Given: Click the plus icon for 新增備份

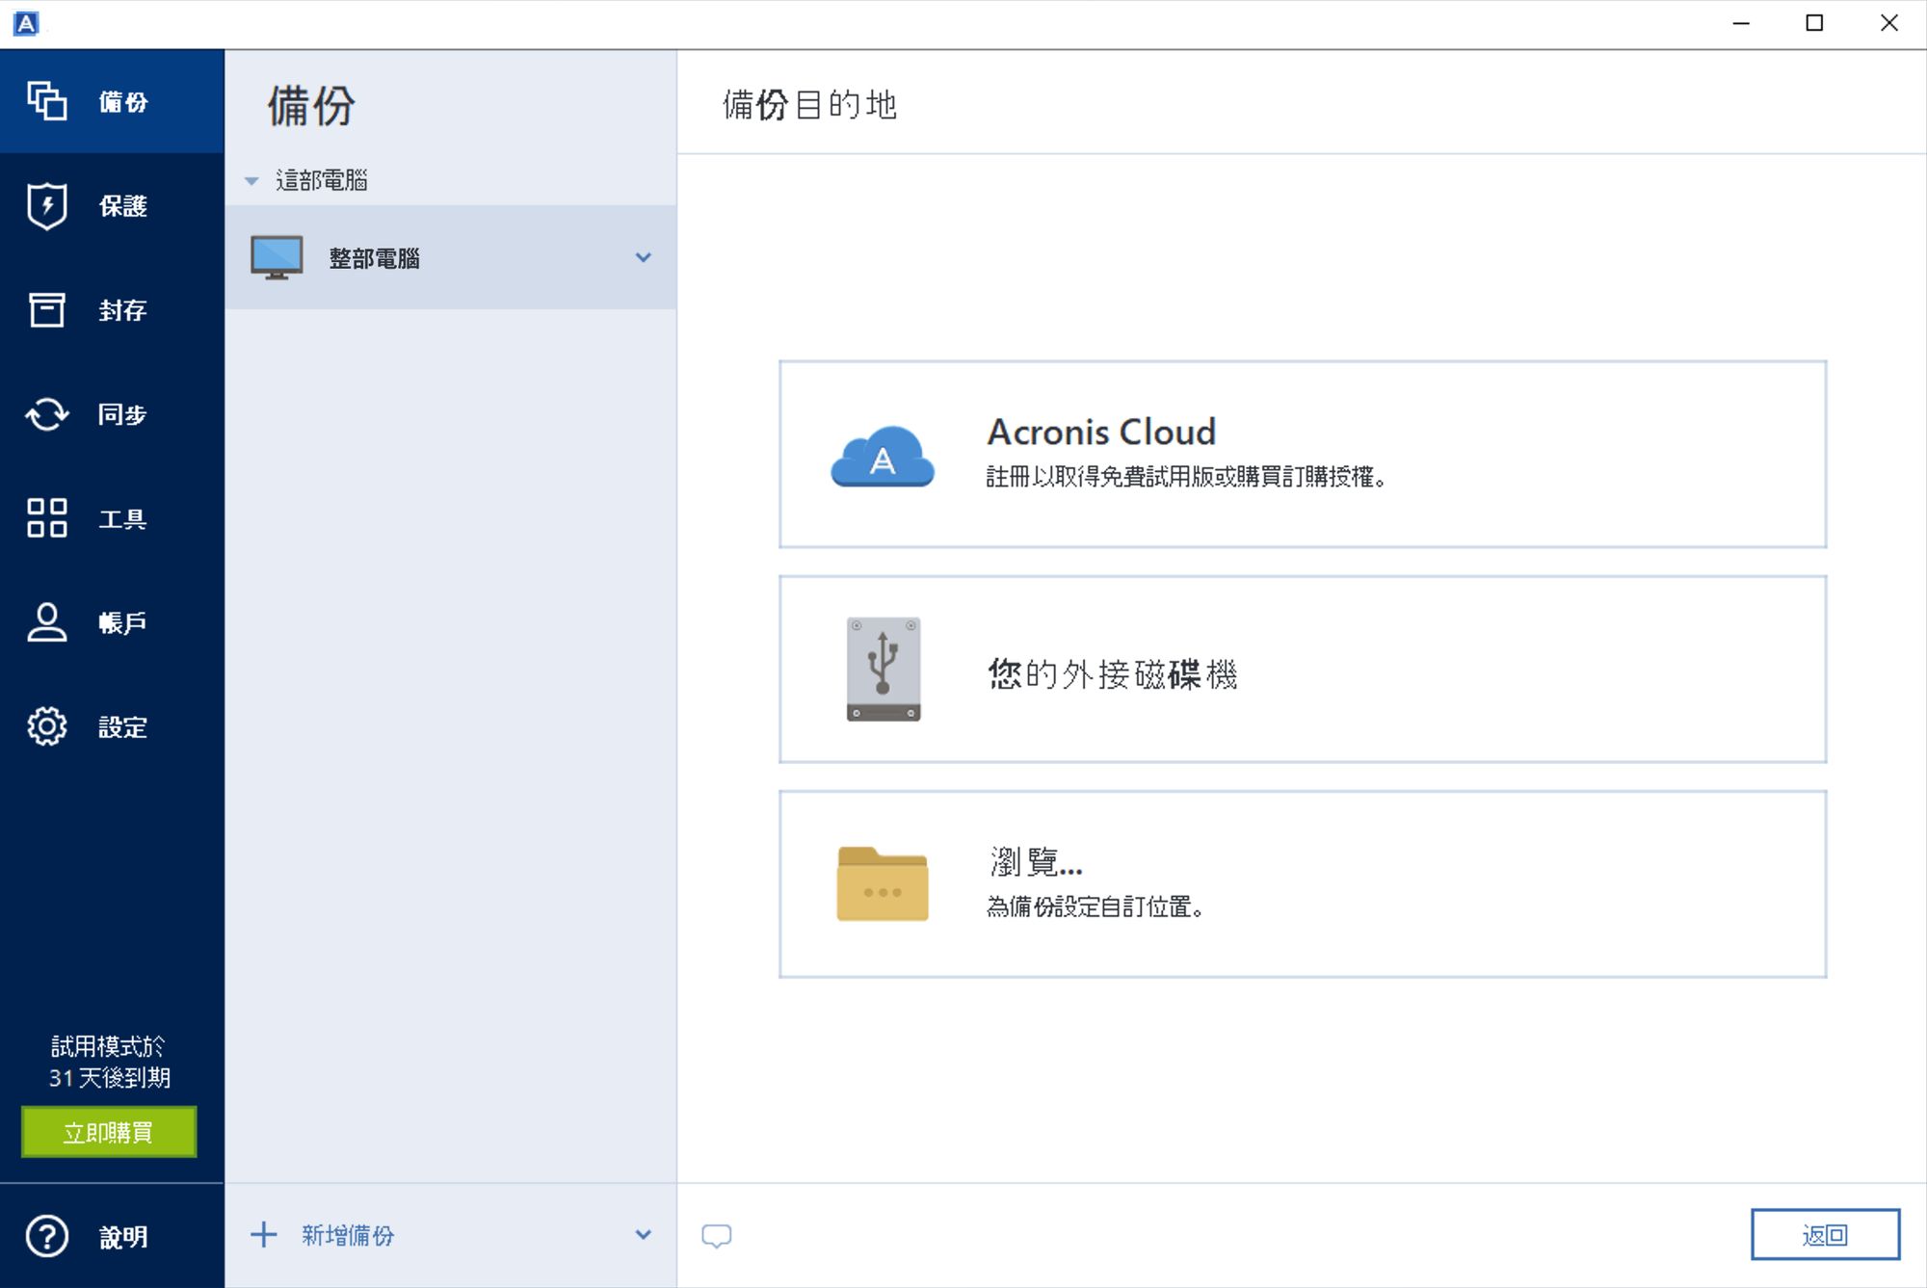Looking at the screenshot, I should click(263, 1235).
